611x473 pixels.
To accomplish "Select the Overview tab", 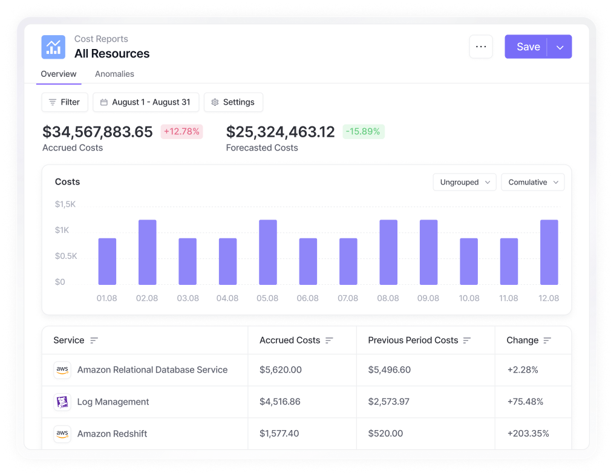I will point(59,74).
